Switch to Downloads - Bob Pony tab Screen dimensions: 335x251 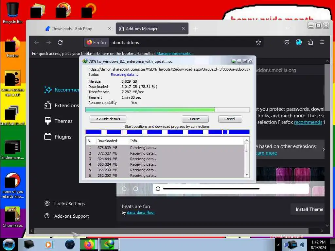[x=78, y=29]
